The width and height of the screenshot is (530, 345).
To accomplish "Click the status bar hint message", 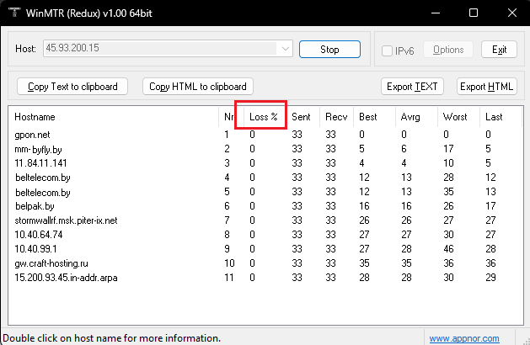I will tap(111, 338).
